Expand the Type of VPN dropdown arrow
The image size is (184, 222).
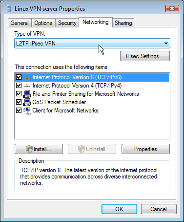click(166, 44)
